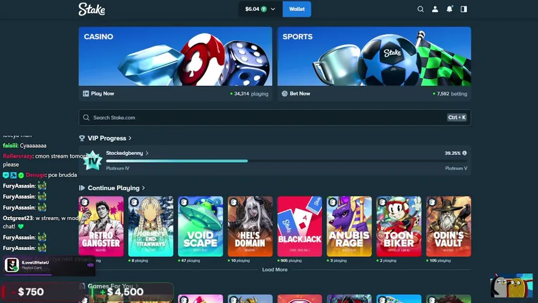This screenshot has width=538, height=303.
Task: Open Retro Gangster game
Action: point(101,227)
